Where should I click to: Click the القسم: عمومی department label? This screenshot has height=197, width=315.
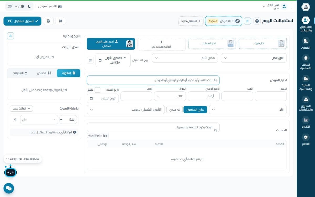point(50,6)
